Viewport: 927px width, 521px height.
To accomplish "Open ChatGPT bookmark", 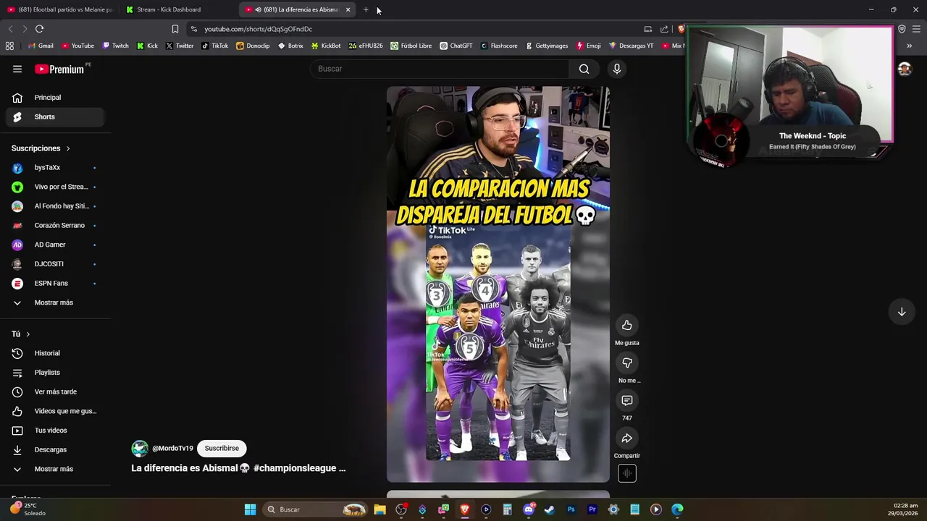I will (x=456, y=46).
